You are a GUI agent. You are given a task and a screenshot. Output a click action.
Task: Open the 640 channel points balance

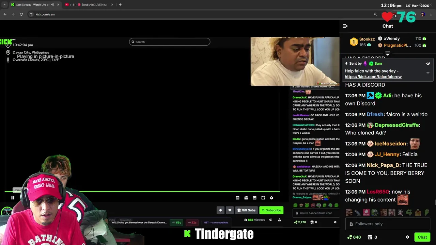pos(354,237)
